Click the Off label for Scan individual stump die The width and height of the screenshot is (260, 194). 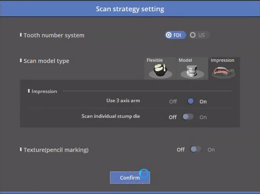[173, 117]
